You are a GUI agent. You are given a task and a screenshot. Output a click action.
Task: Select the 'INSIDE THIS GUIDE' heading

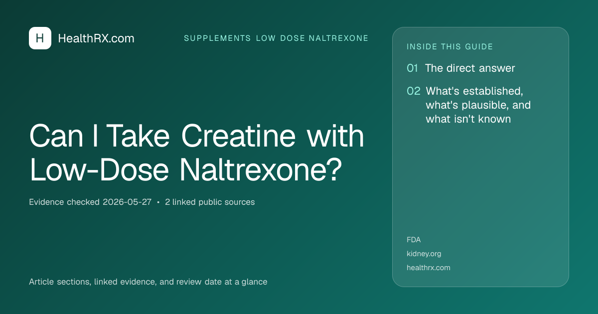click(x=450, y=47)
